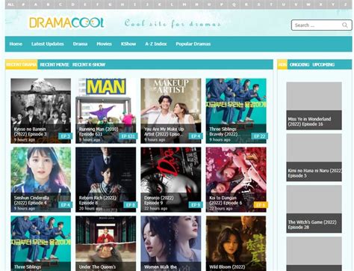Filter dramas by letter H

(x=122, y=4)
